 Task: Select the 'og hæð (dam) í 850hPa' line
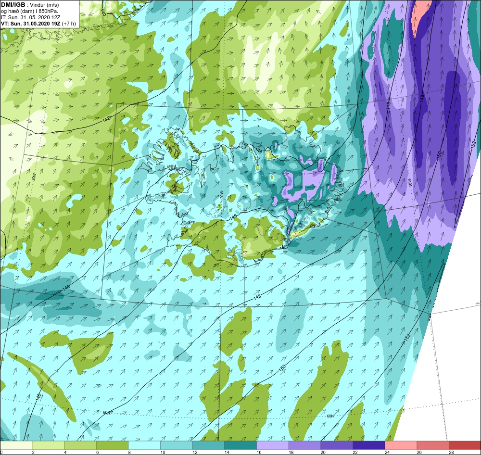29,11
